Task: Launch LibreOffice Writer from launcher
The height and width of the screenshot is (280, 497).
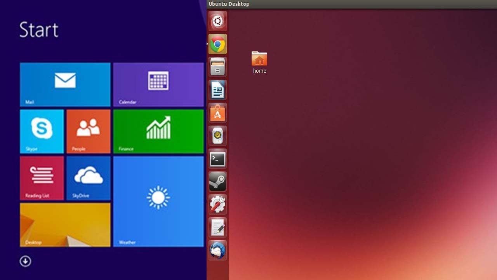Action: click(x=217, y=90)
